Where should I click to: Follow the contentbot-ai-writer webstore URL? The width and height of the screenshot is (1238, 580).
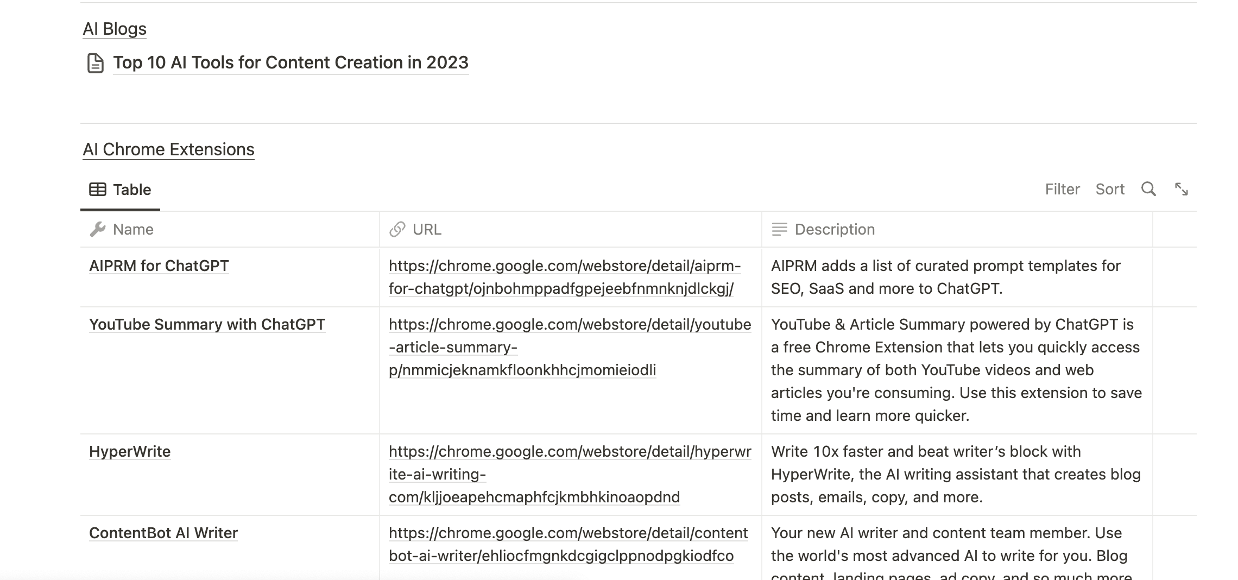pyautogui.click(x=569, y=544)
